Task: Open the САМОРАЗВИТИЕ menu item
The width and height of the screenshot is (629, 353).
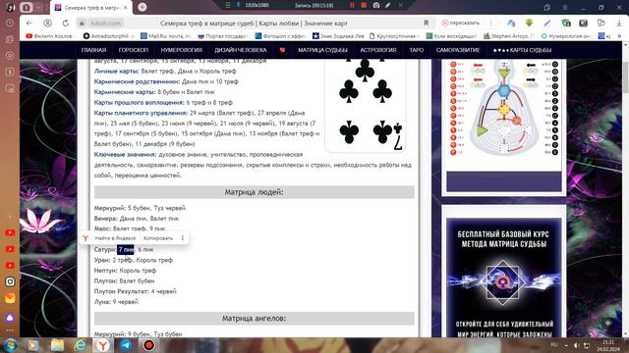Action: [458, 50]
